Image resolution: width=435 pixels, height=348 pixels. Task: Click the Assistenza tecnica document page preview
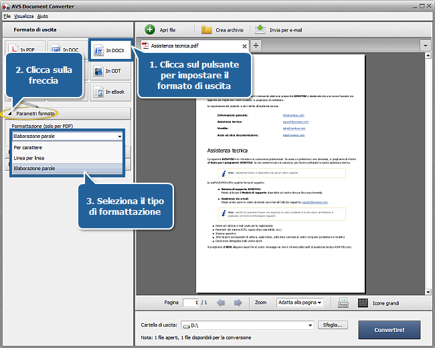pos(280,173)
